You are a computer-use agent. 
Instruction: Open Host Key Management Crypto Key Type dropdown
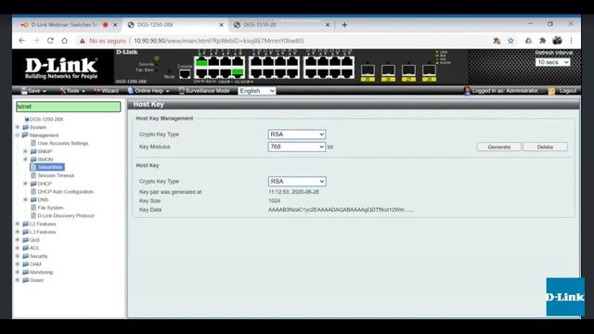(x=297, y=135)
